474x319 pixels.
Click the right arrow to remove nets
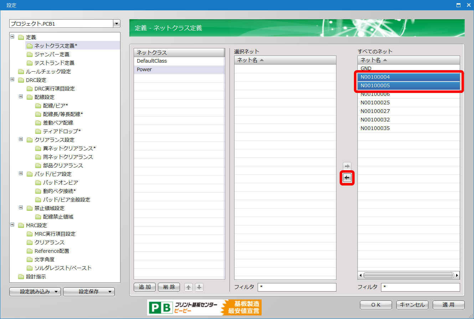(347, 166)
